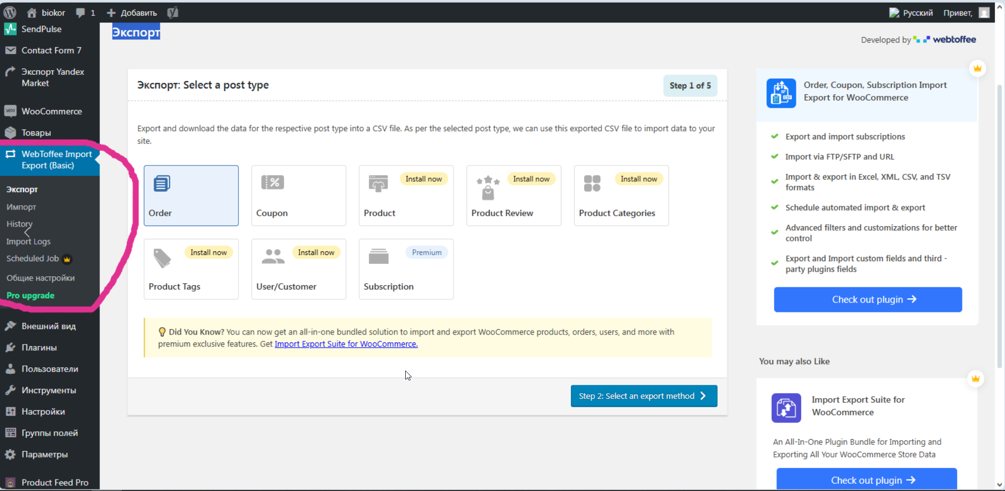Click the Order Coupon Subscription plugin icon

781,93
